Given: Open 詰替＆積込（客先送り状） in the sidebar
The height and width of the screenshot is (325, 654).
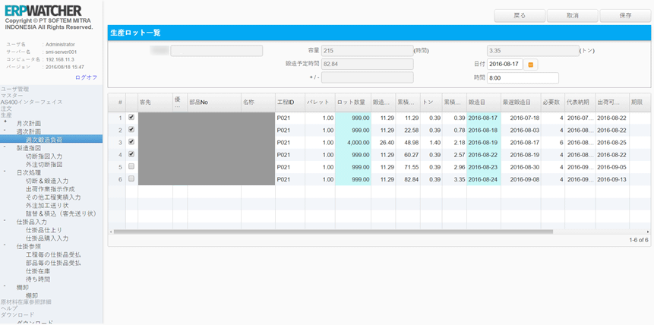Looking at the screenshot, I should coord(61,213).
